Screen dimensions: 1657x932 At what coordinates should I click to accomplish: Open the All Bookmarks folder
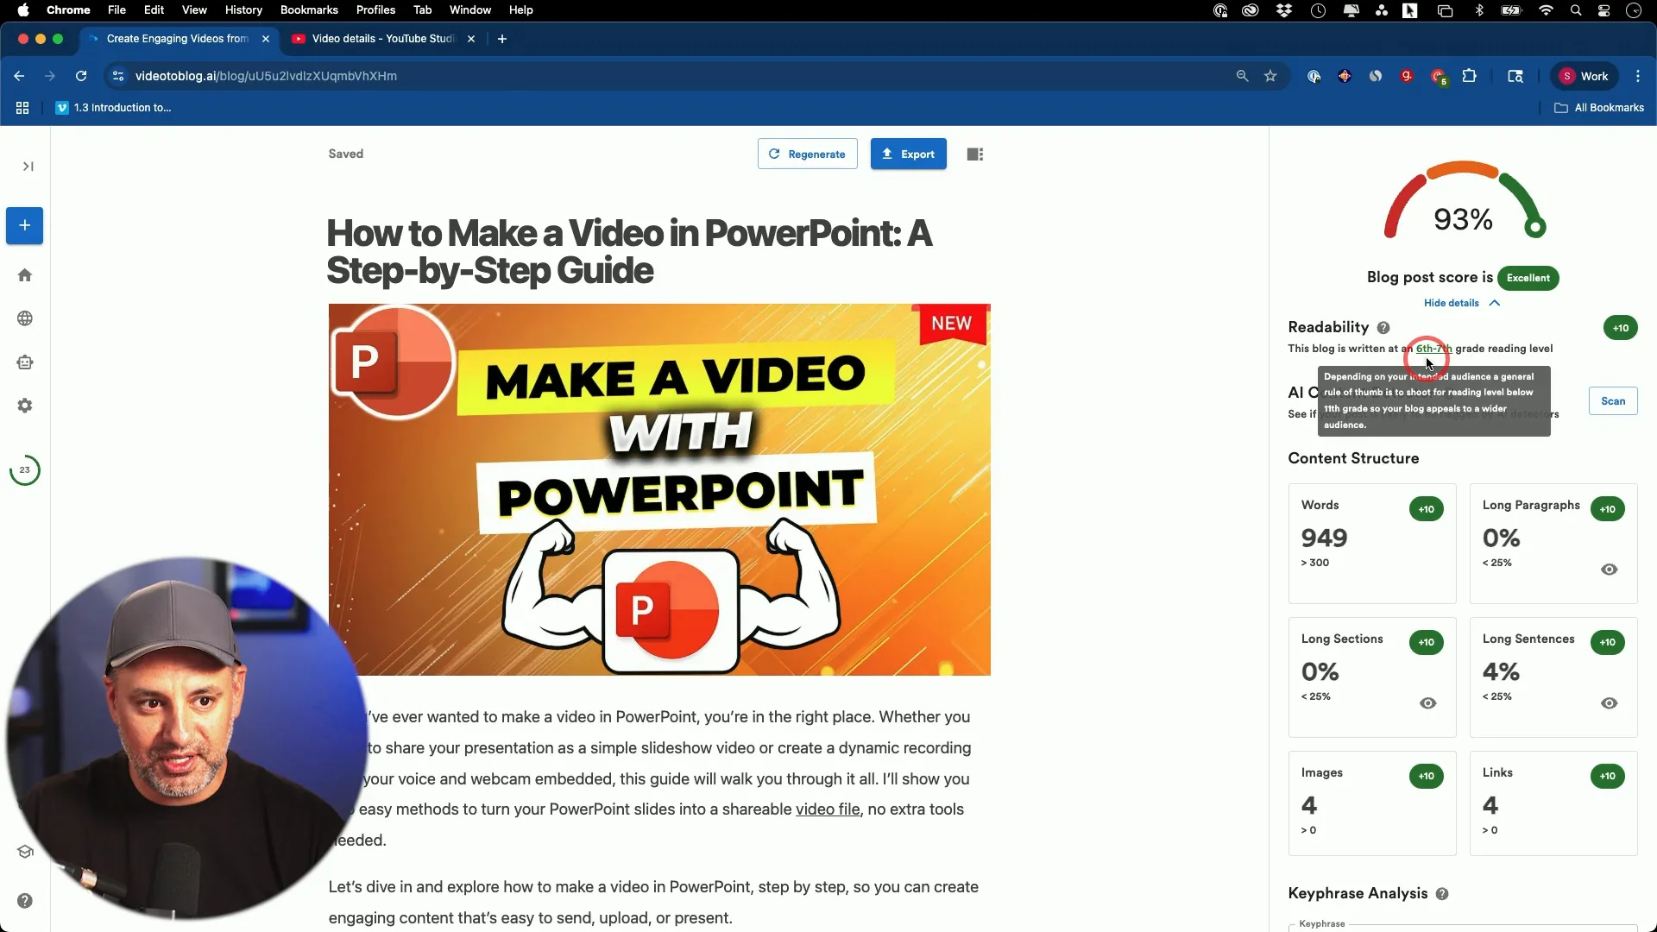click(x=1599, y=108)
